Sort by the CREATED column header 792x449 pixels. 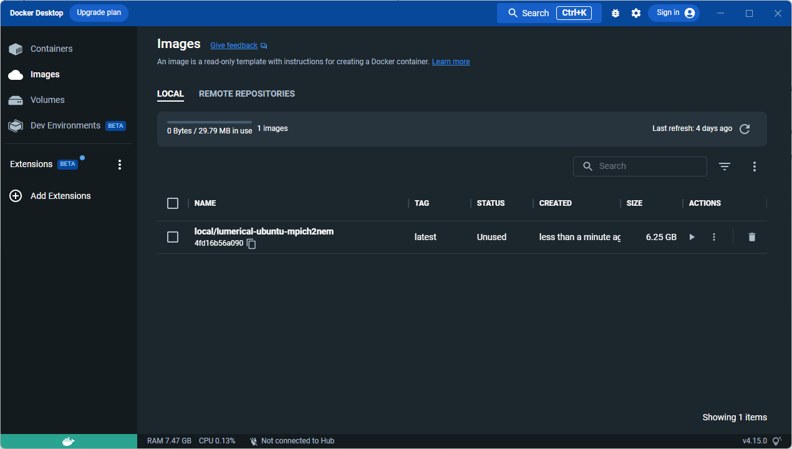click(x=555, y=203)
